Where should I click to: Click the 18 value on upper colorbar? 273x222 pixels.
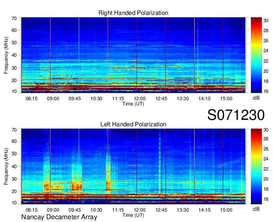266,81
